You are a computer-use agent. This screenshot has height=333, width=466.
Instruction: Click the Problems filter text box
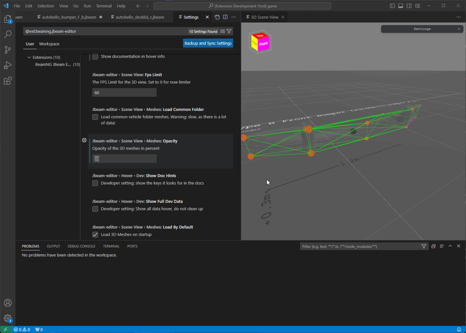point(360,247)
